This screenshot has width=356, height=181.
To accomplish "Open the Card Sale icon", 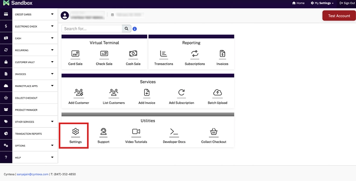I will [x=76, y=53].
